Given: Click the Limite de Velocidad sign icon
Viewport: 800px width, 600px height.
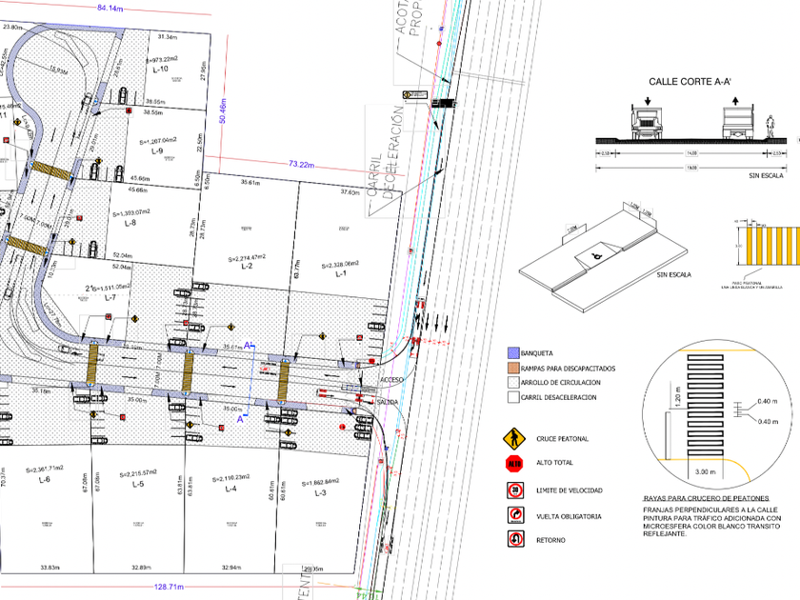Looking at the screenshot, I should point(515,490).
